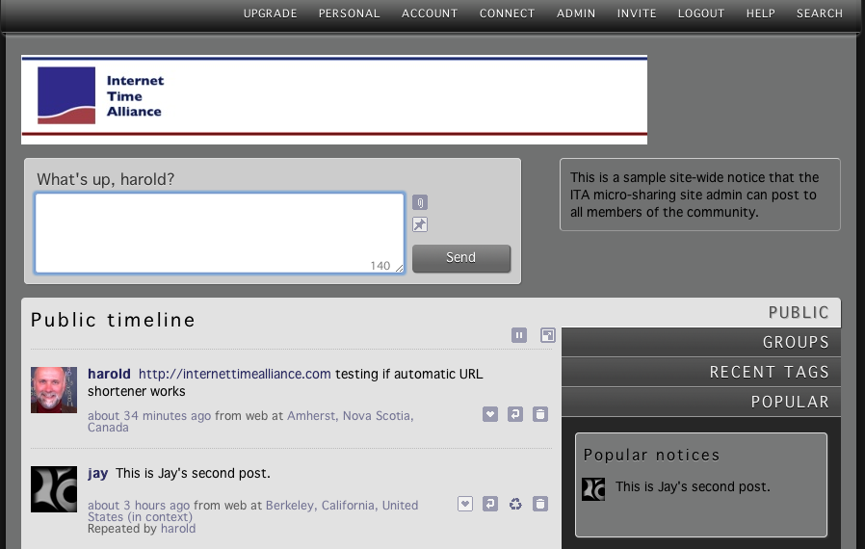Click harold's avatar photo in the timeline
This screenshot has width=865, height=549.
(54, 390)
